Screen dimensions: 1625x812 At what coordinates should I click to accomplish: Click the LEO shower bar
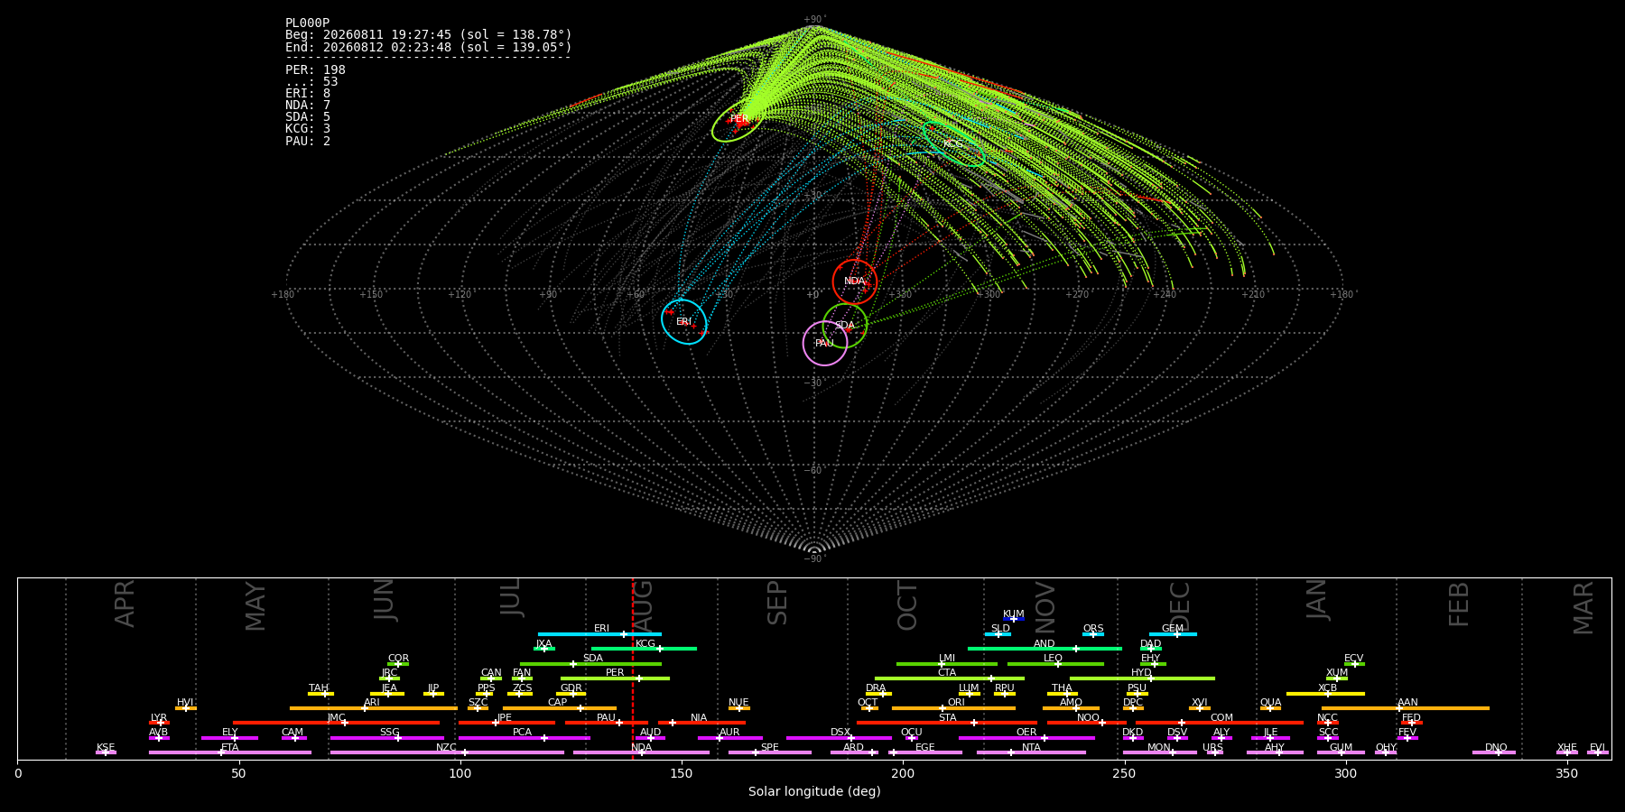point(1055,664)
